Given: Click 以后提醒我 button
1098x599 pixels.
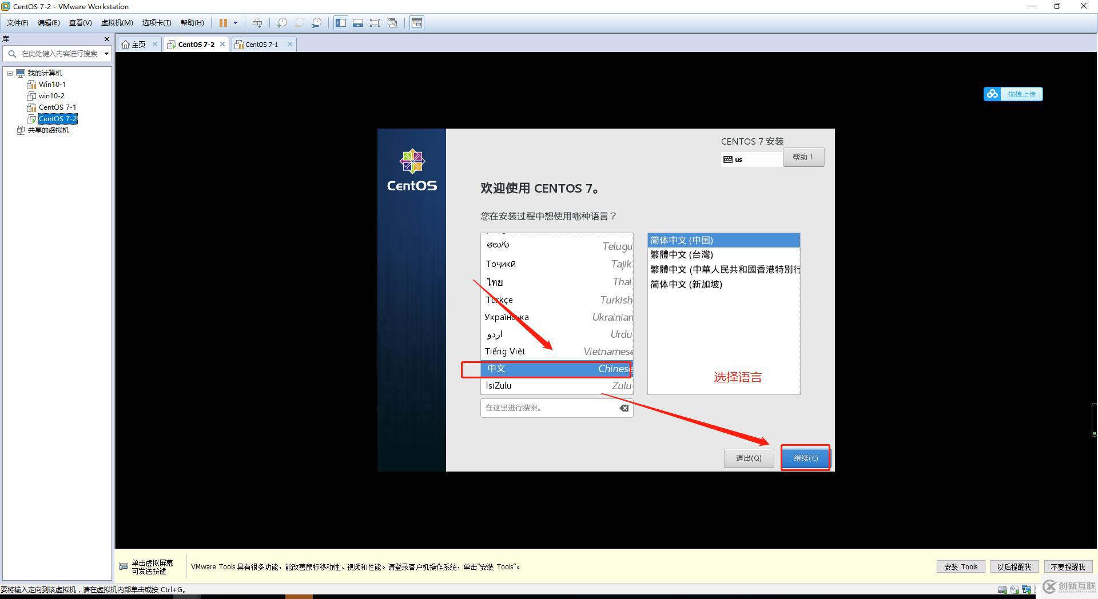Looking at the screenshot, I should (1014, 566).
